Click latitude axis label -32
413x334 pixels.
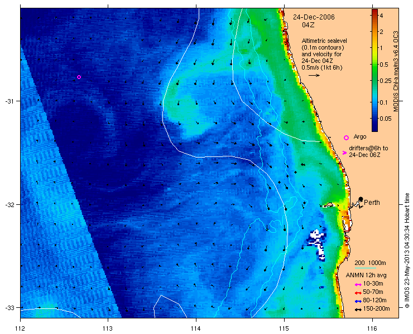click(9, 204)
